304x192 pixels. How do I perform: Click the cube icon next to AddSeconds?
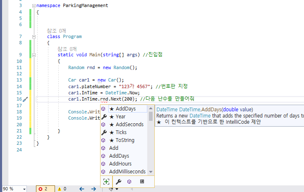point(103,125)
